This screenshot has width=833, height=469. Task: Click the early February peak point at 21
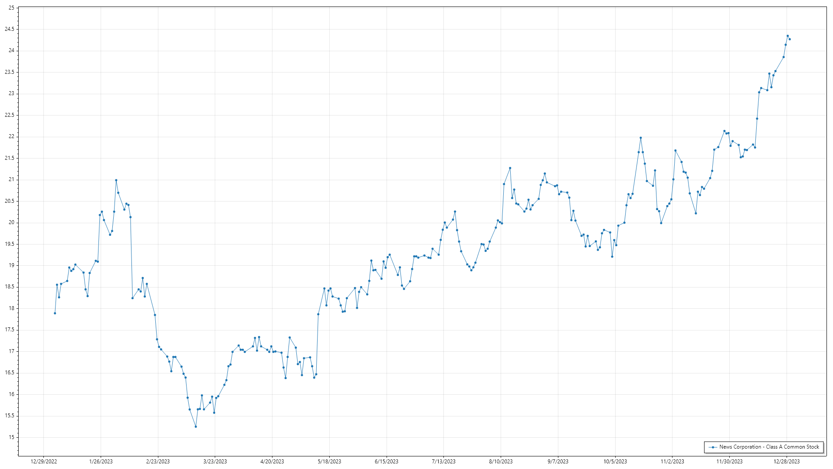click(x=116, y=180)
